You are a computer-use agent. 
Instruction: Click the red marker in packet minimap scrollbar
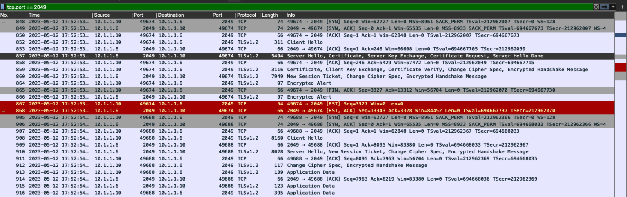click(620, 67)
